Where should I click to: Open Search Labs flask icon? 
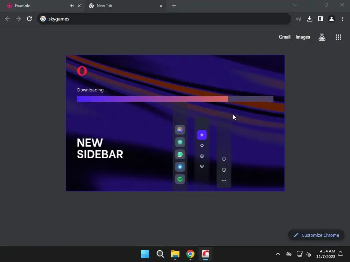322,37
